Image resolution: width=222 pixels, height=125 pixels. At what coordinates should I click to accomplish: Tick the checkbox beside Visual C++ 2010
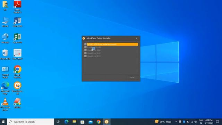(x=85, y=53)
